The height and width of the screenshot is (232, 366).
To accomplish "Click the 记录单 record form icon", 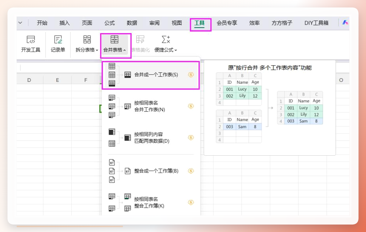I will (58, 39).
